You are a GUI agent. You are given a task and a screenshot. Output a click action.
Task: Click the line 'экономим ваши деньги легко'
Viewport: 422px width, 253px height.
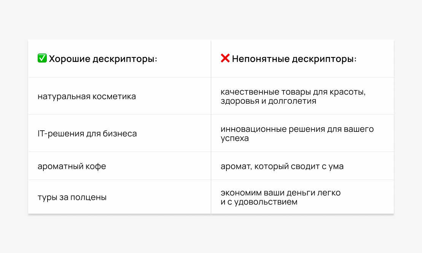pos(280,193)
